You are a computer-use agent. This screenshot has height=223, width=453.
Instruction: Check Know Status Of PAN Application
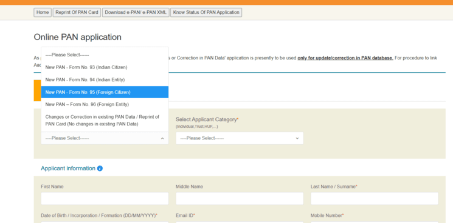pos(206,13)
